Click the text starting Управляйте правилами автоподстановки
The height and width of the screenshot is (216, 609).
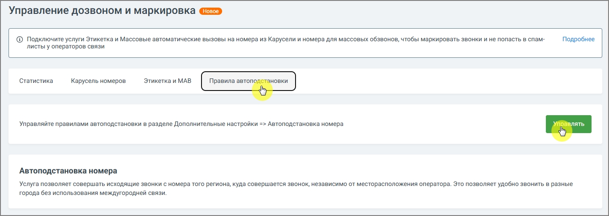point(181,124)
